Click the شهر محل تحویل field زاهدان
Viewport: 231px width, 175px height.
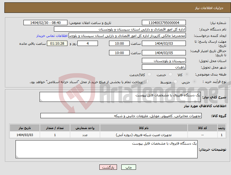point(164,67)
